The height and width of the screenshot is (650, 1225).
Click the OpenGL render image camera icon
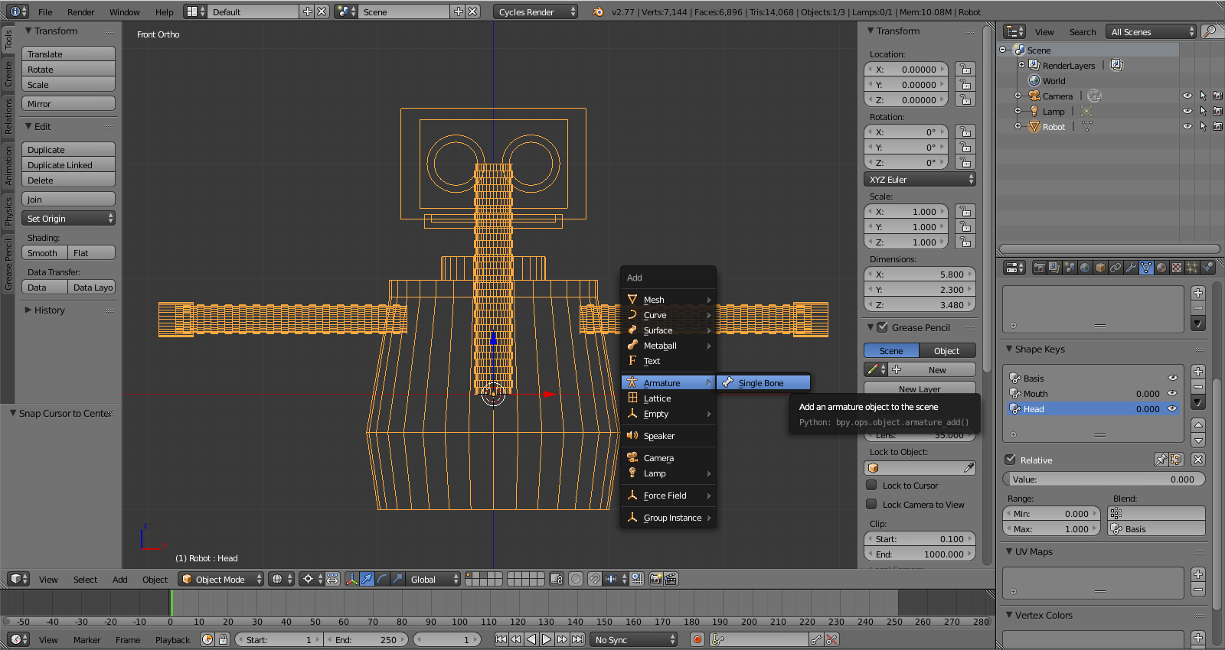(655, 579)
